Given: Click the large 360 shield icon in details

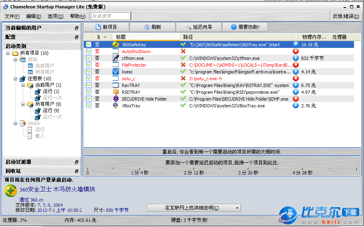Looking at the screenshot, I should [11, 191].
